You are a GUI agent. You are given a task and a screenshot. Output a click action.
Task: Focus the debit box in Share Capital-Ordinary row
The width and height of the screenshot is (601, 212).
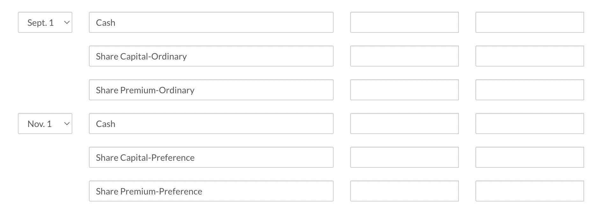click(404, 56)
